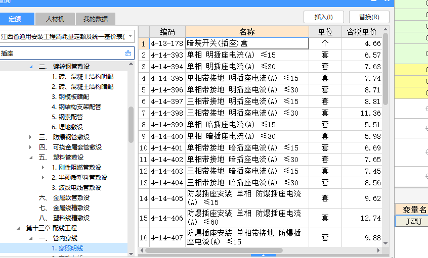
Task: Select 1. 砖、混凝土结构明配 tree item
Action: 82,77
